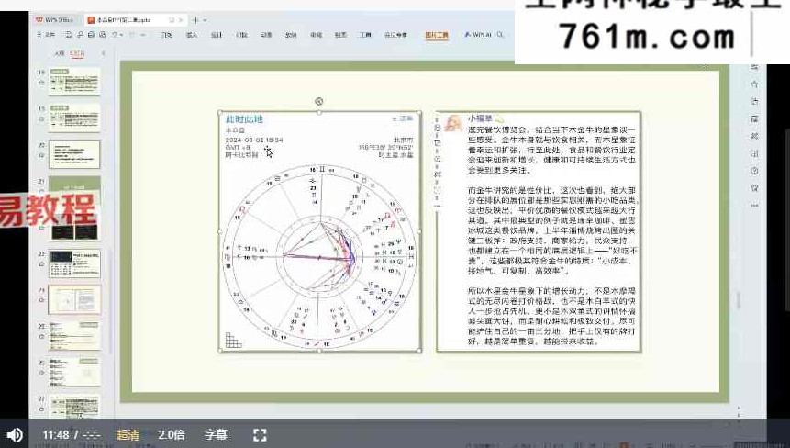
Task: Click the third icon in the right sidebar
Action: pos(754,101)
